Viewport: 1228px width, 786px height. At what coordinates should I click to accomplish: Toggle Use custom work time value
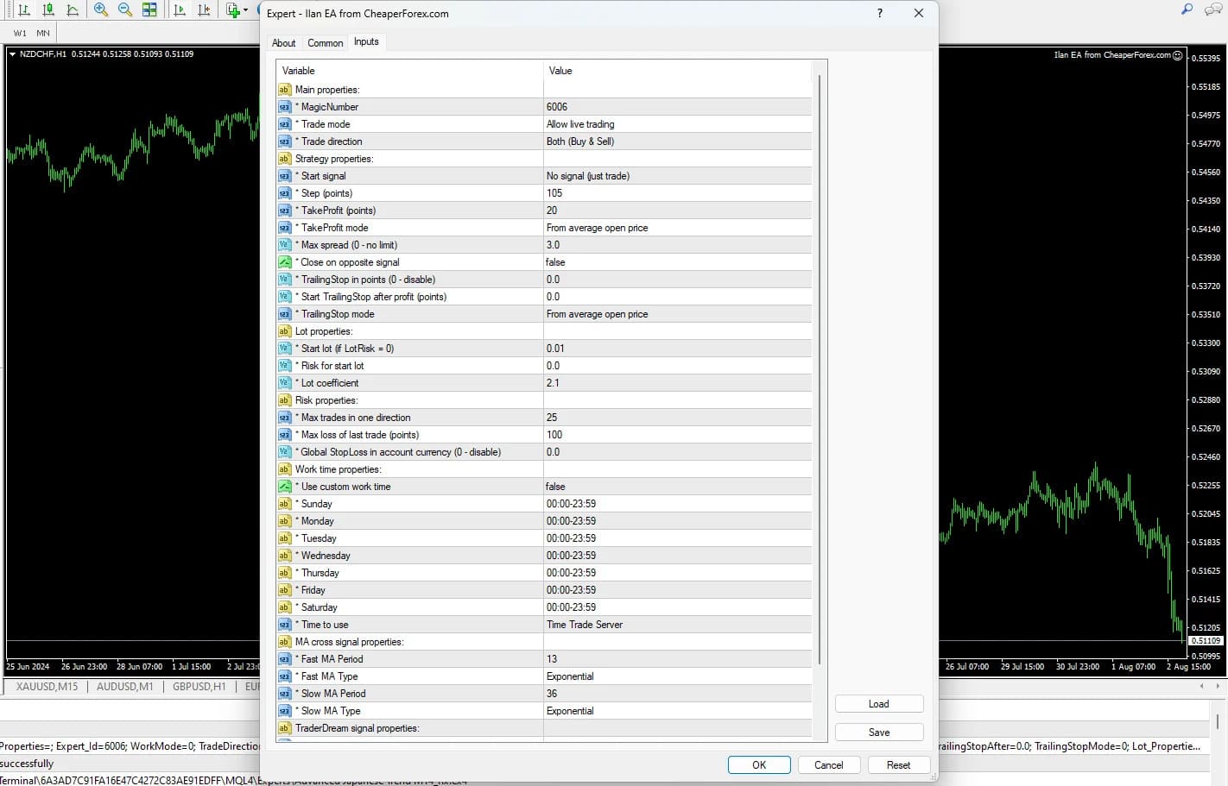677,487
